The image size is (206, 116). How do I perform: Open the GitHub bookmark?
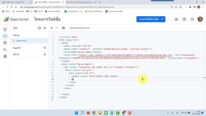[39, 11]
